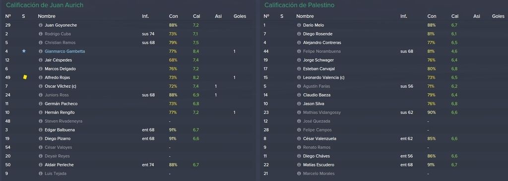Open info icon beside Darío Melo

(299, 25)
